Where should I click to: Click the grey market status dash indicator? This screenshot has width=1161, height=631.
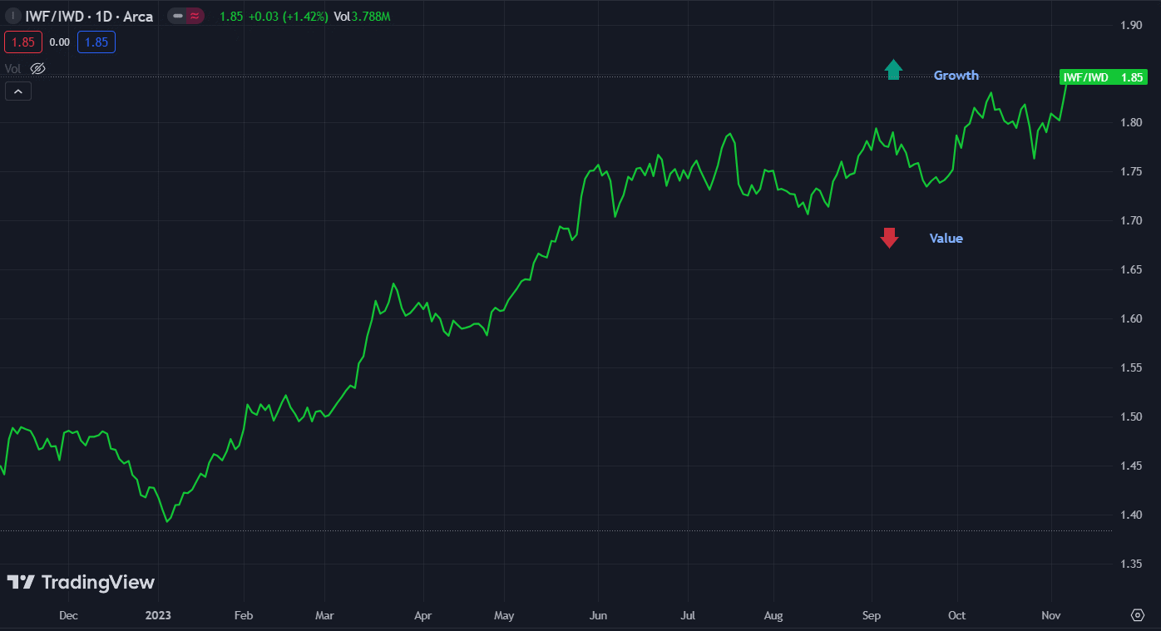click(177, 16)
